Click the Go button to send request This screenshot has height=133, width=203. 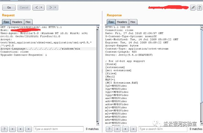pyautogui.click(x=9, y=7)
